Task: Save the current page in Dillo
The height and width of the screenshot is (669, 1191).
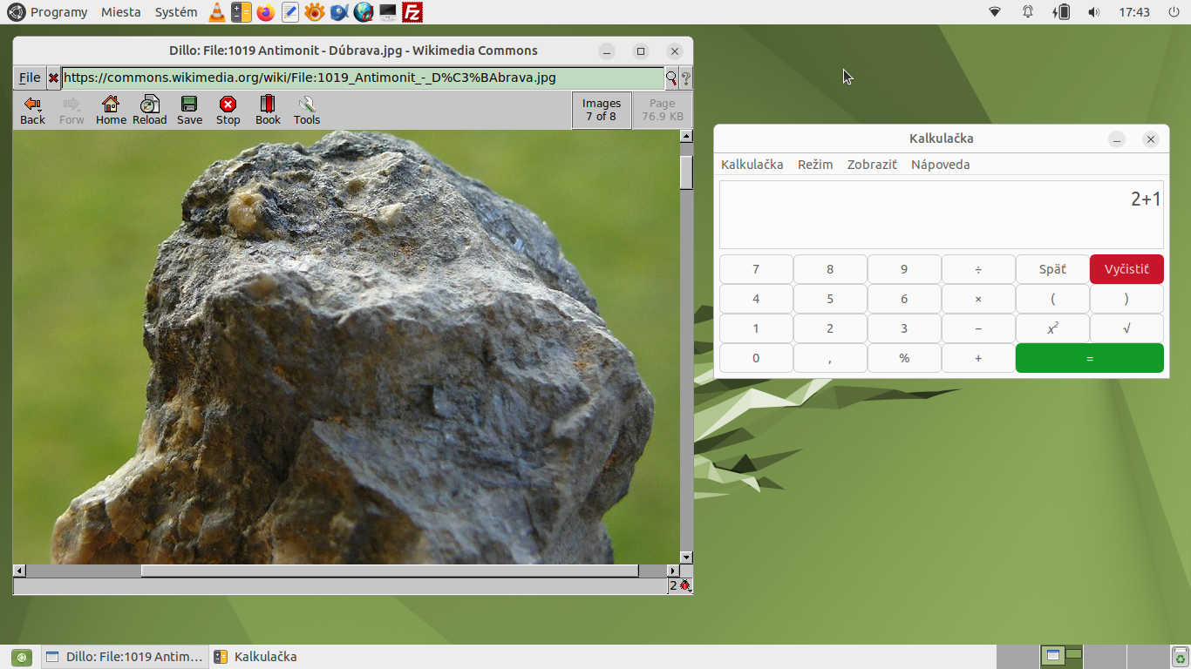Action: tap(189, 111)
